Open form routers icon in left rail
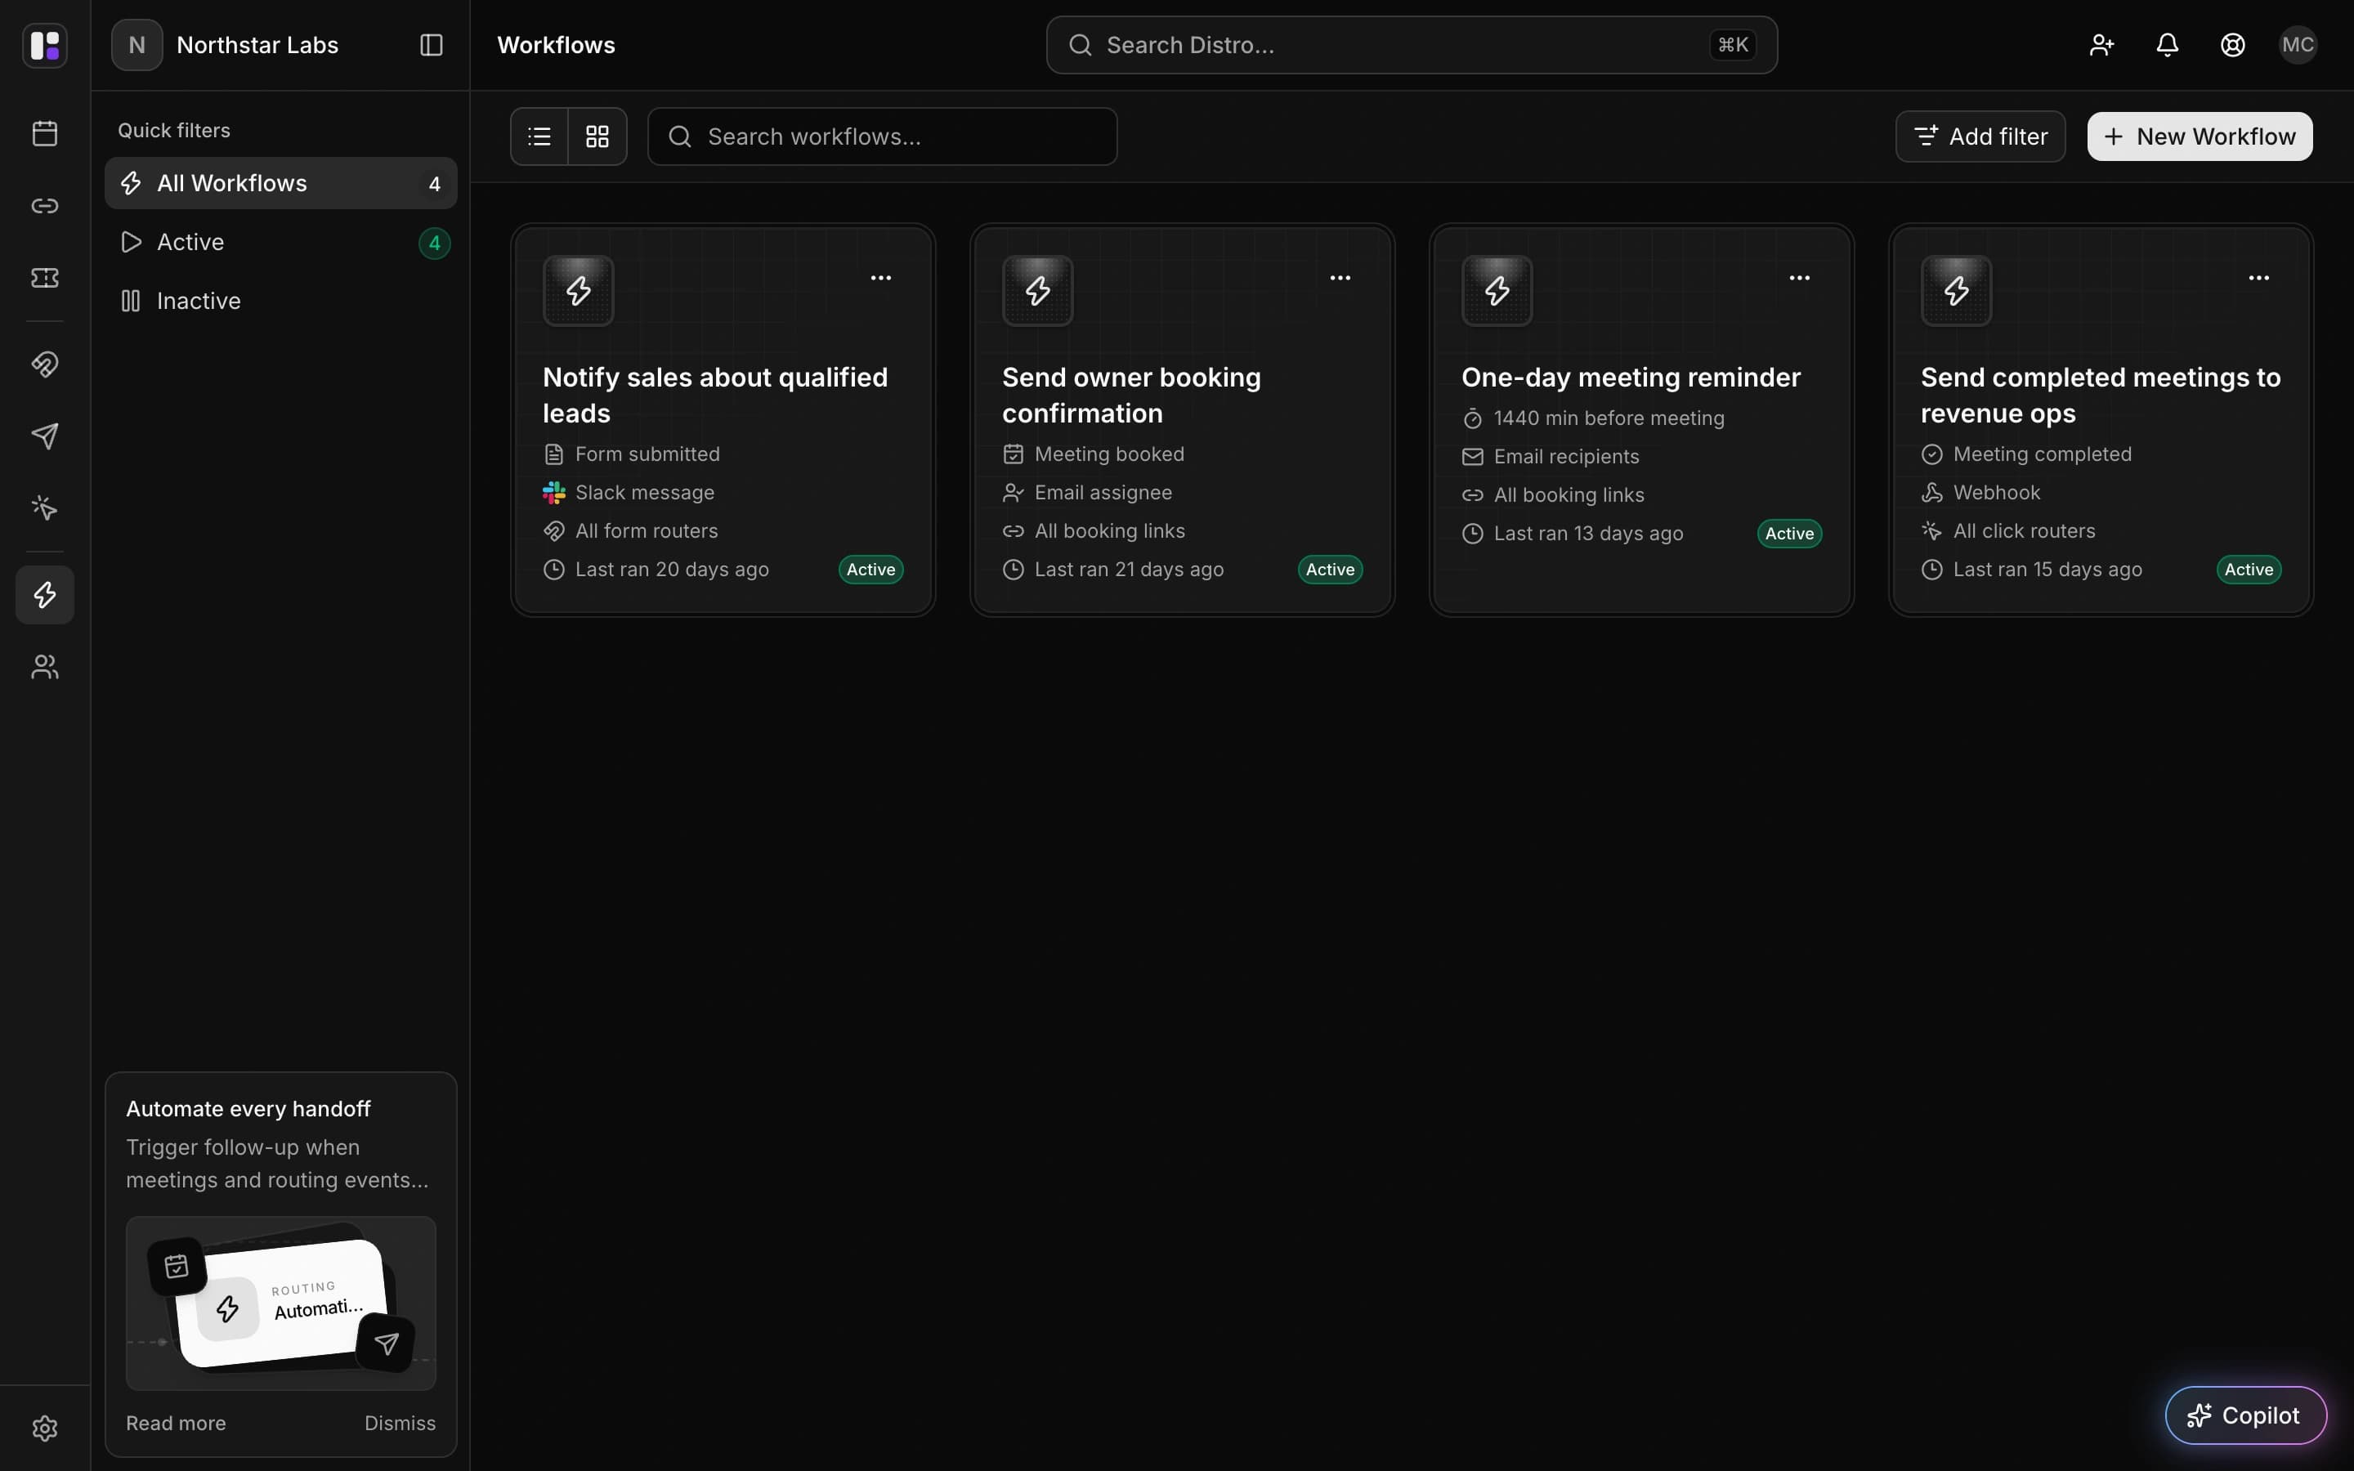2354x1471 pixels. (x=45, y=364)
